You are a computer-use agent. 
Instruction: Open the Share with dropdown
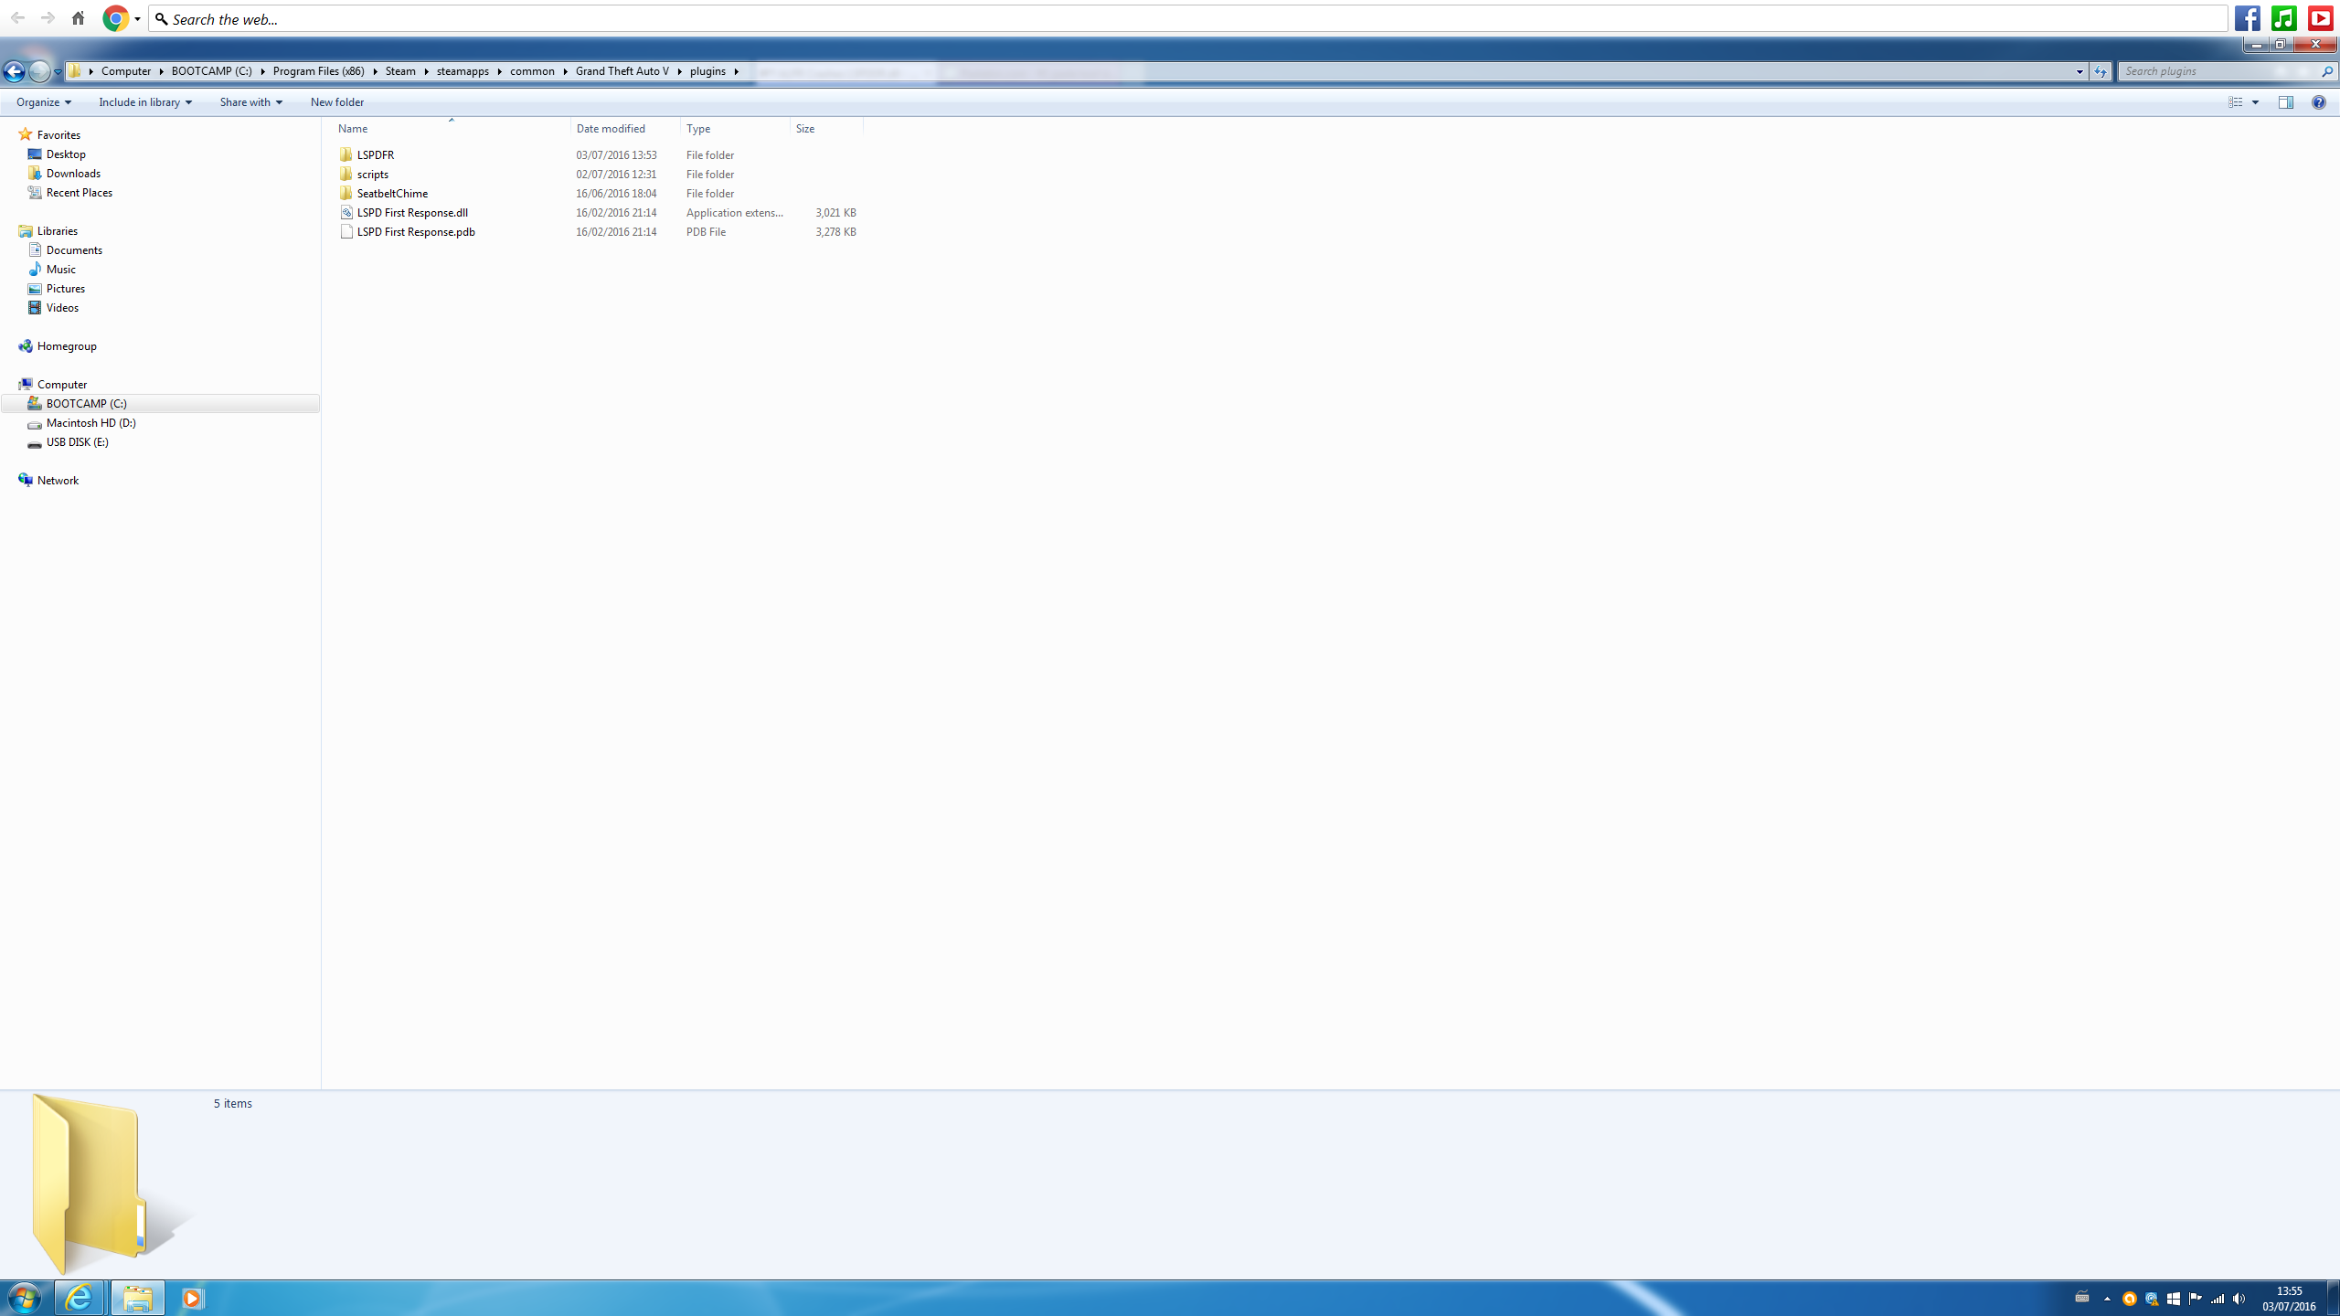click(x=250, y=102)
